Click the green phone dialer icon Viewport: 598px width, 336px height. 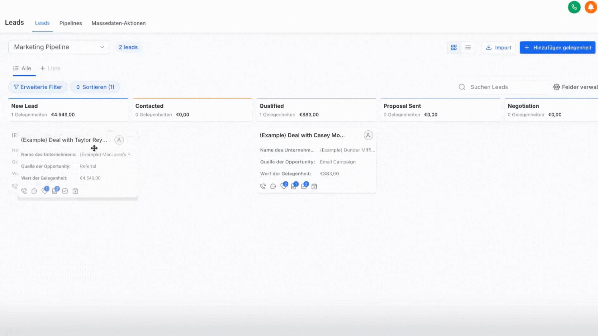coord(574,7)
